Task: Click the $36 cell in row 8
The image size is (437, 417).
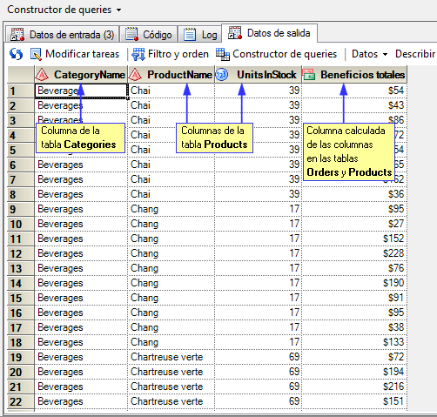Action: point(354,194)
